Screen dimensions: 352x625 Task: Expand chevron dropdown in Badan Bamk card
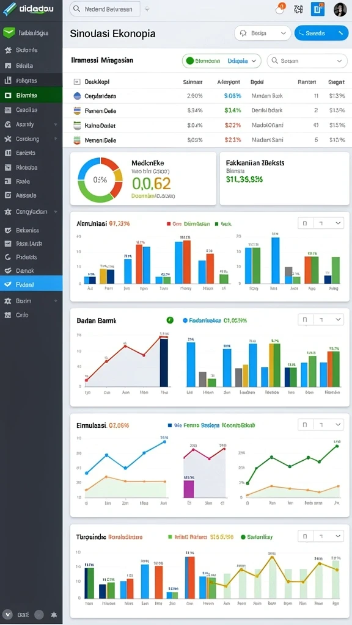pyautogui.click(x=339, y=320)
